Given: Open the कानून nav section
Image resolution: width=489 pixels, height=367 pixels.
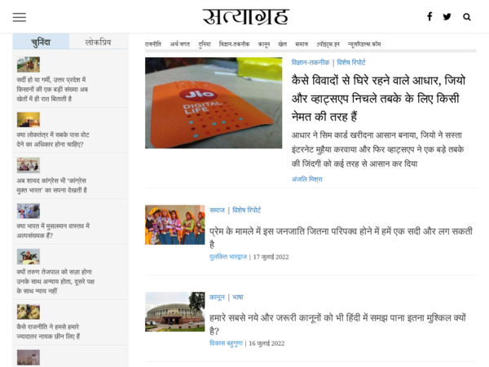Looking at the screenshot, I should coord(264,44).
